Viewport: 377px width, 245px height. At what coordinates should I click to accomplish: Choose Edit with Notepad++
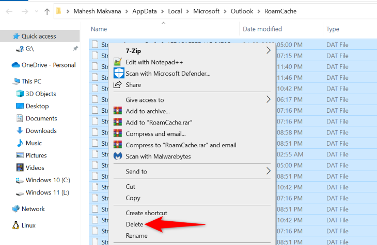coord(192,62)
